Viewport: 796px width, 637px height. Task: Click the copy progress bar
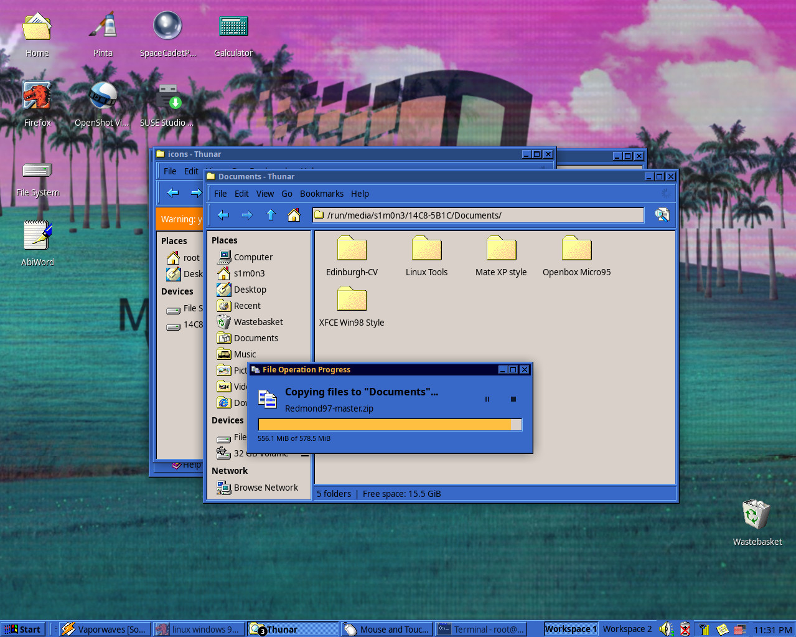[x=390, y=424]
